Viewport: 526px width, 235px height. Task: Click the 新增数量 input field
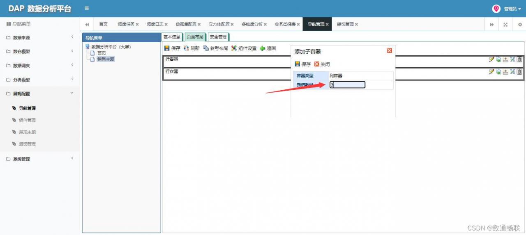tap(347, 85)
